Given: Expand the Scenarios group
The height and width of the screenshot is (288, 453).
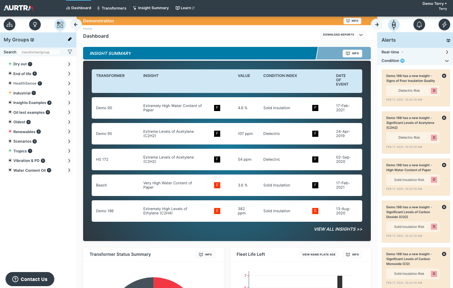Looking at the screenshot, I should [69, 141].
